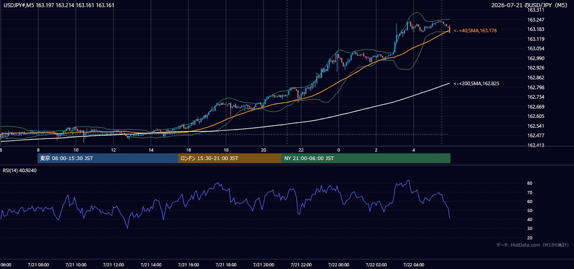Viewport: 574px width, 269px height.
Task: Click hour label 0 on price chart axis
Action: point(339,150)
